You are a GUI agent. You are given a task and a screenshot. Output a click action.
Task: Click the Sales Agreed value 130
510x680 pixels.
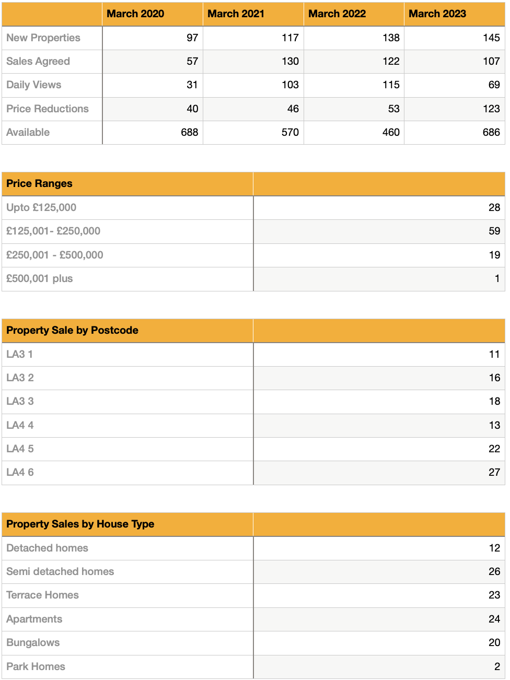(x=290, y=61)
